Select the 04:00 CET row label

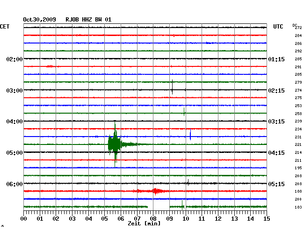(14, 122)
